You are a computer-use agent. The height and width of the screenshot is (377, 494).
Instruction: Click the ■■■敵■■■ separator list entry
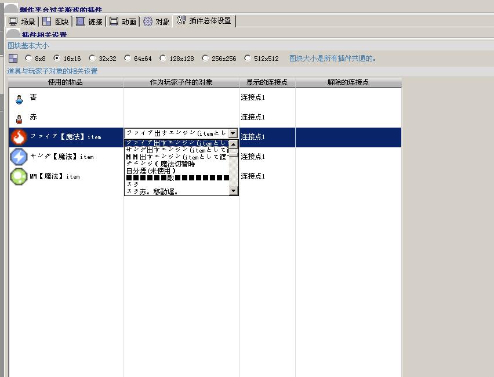tap(177, 178)
